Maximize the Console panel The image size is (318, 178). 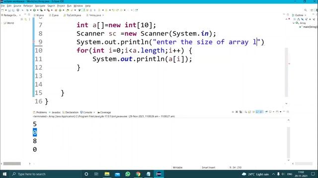[x=288, y=112]
